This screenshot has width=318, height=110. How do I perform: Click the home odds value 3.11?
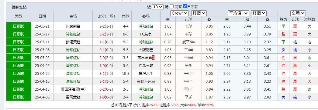coord(227,42)
